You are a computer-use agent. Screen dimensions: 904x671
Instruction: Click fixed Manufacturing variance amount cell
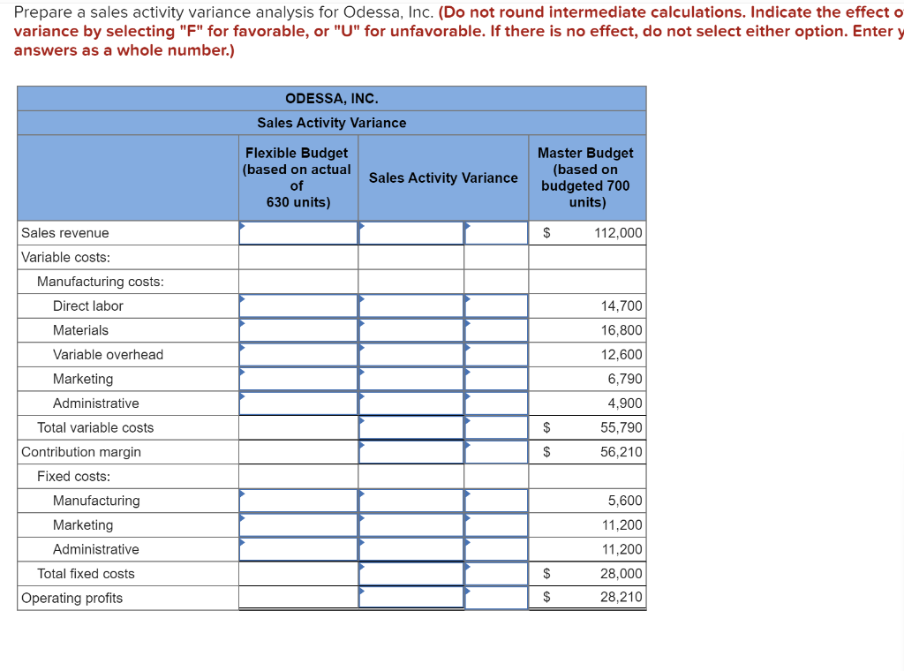411,501
